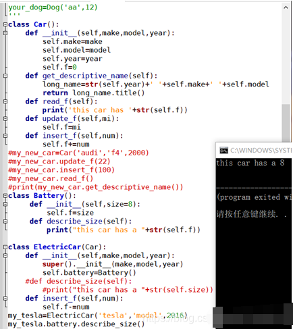Collapse ElectricCar's __init__ method fold
This screenshot has height=329, width=293.
point(5,255)
